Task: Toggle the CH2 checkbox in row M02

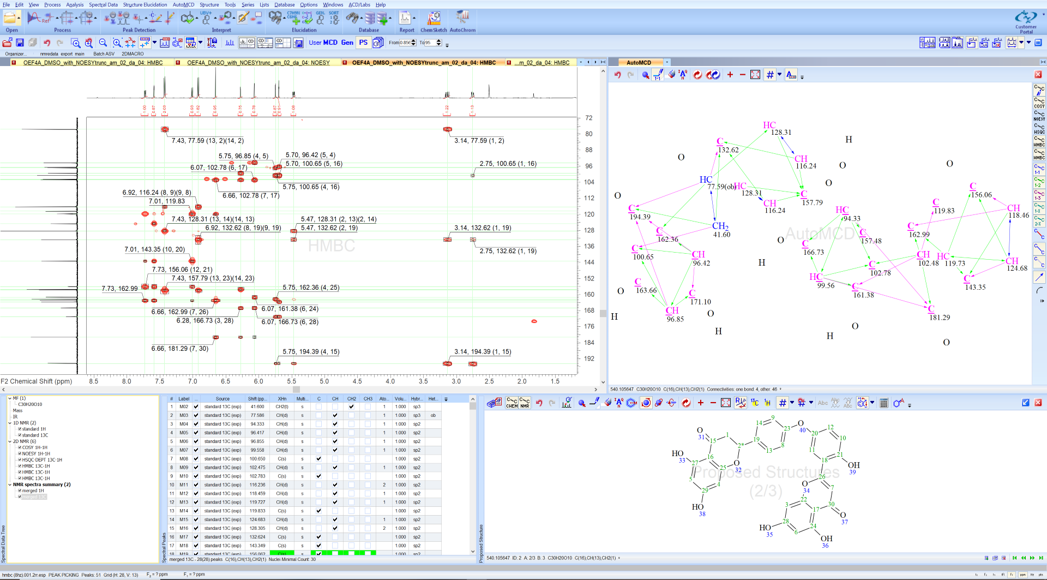Action: 351,406
